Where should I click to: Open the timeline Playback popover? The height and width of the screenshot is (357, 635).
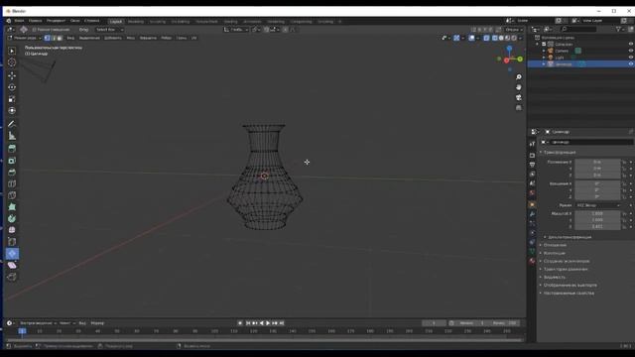coord(38,323)
